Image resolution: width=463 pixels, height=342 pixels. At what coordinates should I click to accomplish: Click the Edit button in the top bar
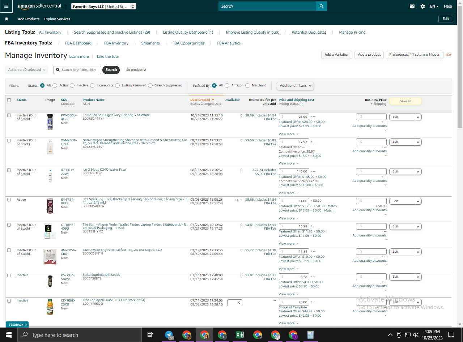click(446, 19)
